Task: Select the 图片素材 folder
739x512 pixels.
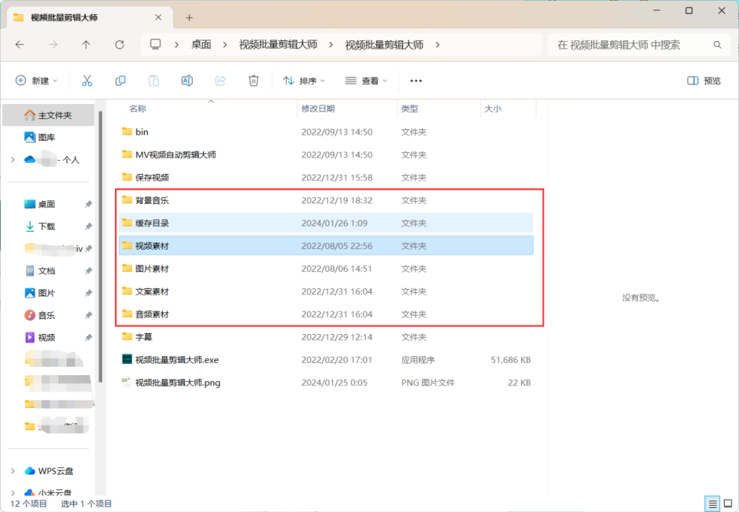Action: coord(326,269)
